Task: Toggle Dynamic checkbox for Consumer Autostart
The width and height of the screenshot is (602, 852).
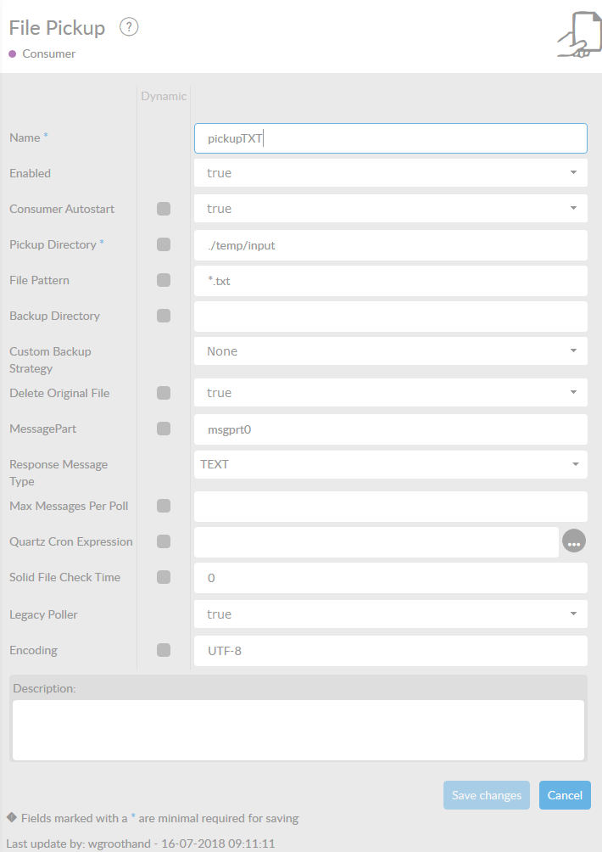Action: click(x=164, y=209)
